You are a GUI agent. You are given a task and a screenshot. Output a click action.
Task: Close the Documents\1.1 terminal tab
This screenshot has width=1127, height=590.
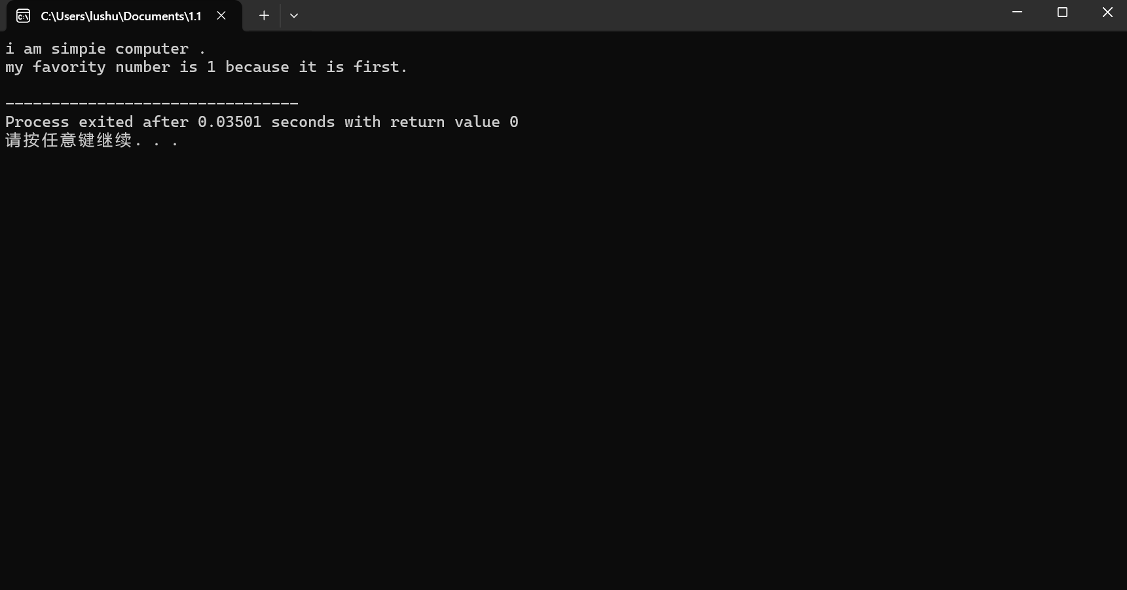[221, 16]
